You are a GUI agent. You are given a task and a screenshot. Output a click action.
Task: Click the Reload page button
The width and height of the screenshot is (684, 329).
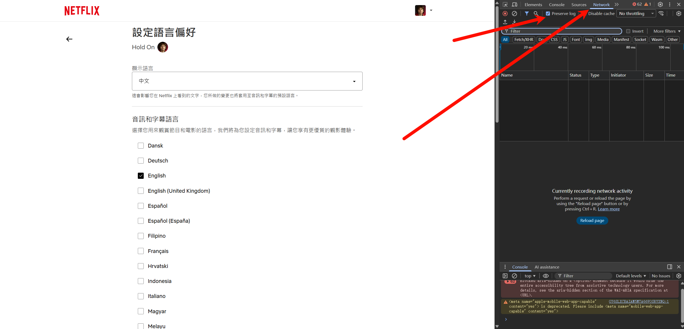point(592,221)
